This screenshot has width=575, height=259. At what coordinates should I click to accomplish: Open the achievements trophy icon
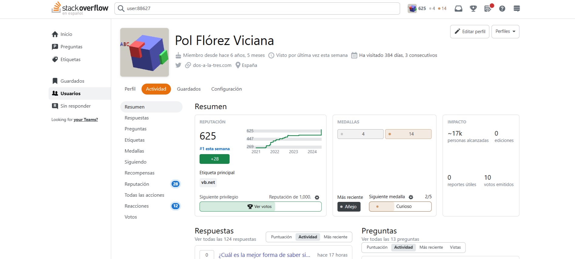pyautogui.click(x=473, y=9)
